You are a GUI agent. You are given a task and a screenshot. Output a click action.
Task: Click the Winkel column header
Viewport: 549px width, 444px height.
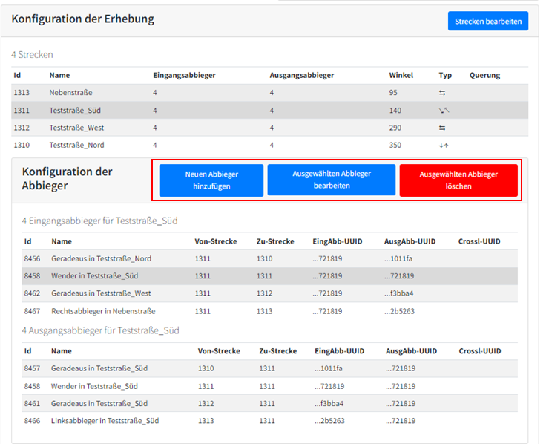[401, 75]
